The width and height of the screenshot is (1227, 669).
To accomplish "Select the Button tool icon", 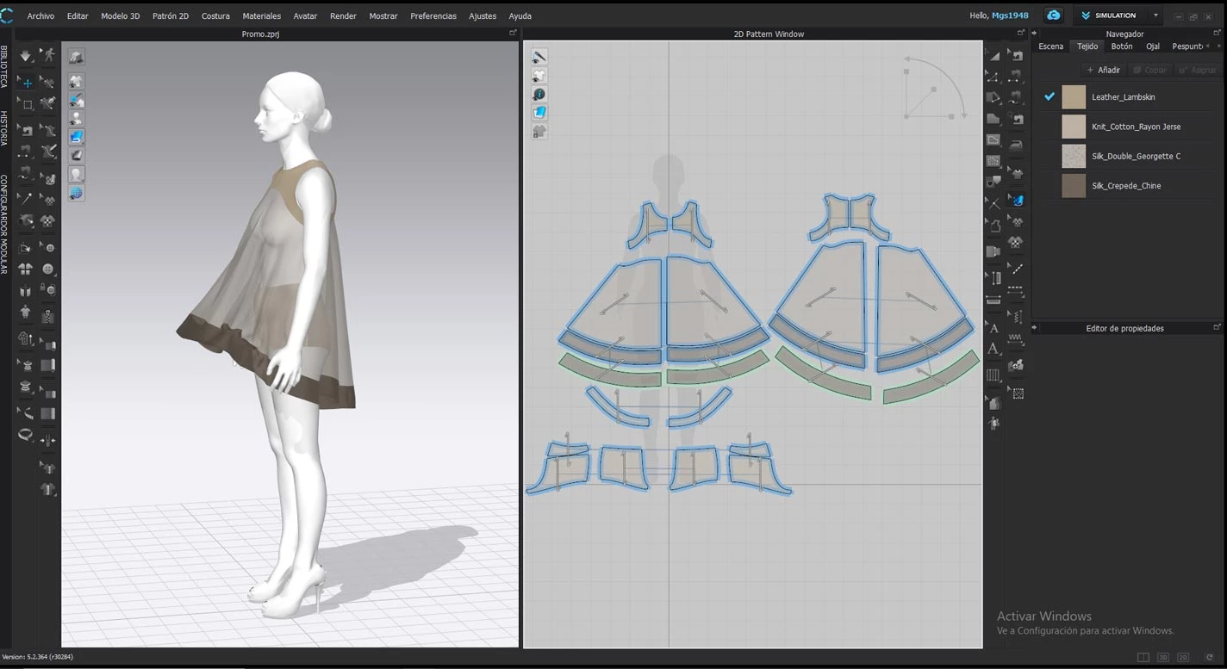I will click(x=48, y=269).
